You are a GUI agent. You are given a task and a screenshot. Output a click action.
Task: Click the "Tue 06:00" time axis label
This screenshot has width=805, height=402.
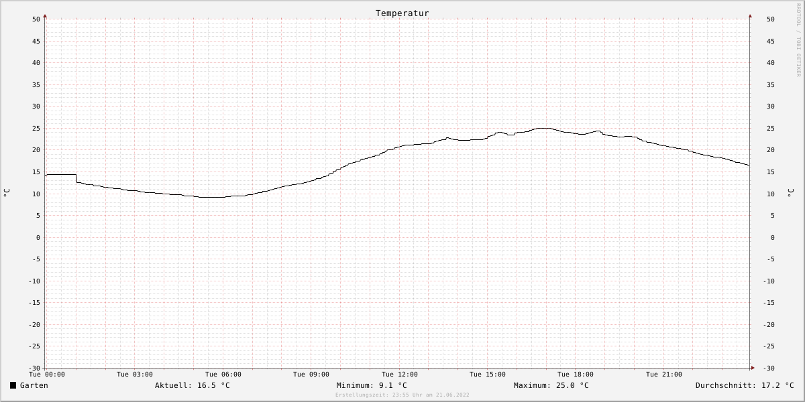click(x=223, y=375)
